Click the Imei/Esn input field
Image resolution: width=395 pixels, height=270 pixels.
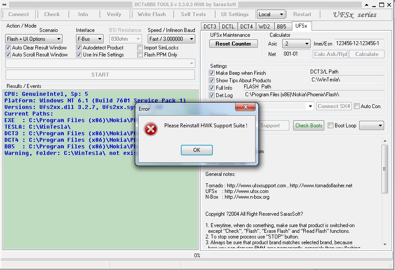tap(359, 43)
